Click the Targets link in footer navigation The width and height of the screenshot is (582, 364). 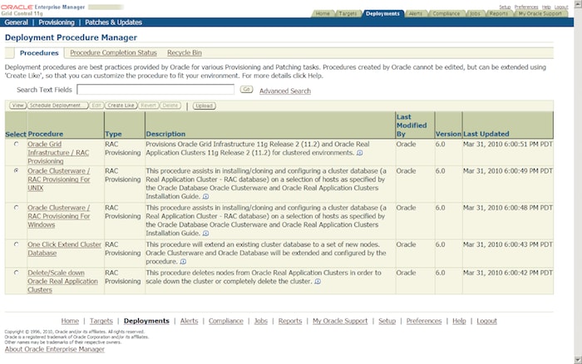[101, 321]
